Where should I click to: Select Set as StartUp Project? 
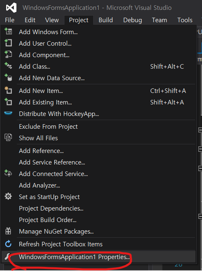98,197
